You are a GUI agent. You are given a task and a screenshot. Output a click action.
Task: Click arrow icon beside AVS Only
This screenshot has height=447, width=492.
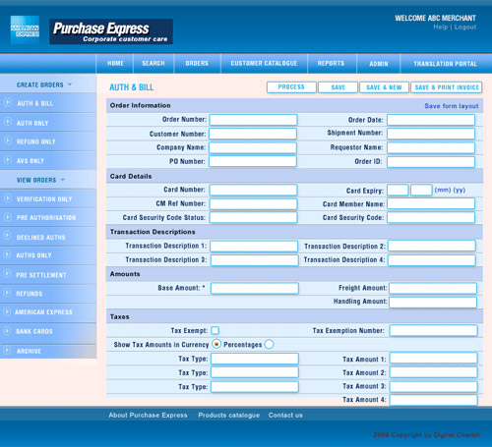7,160
